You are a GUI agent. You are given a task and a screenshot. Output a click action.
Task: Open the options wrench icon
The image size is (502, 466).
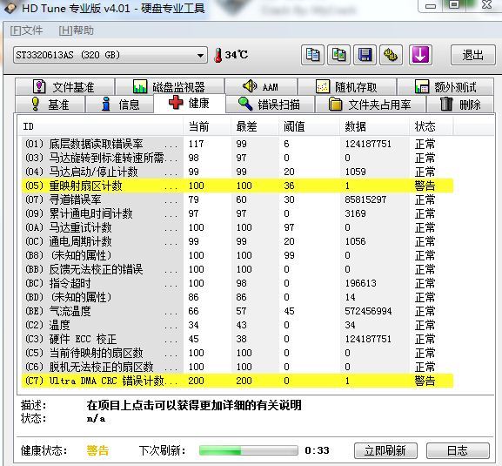(391, 55)
